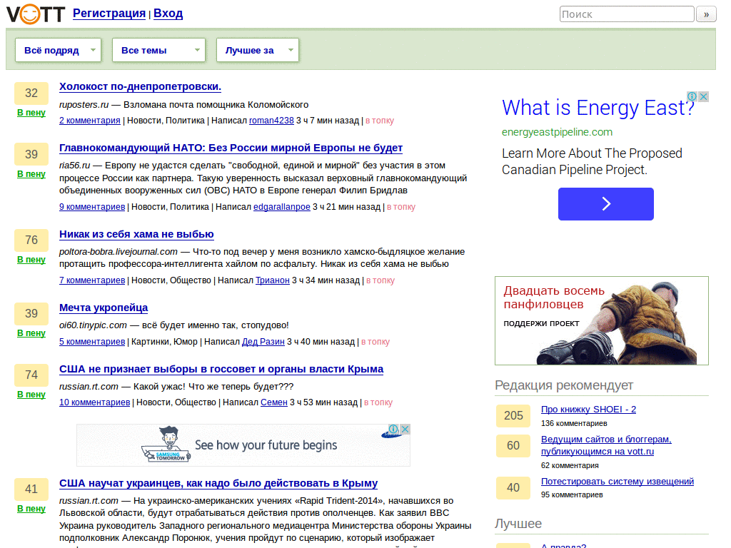Click В пену under score 32
Screen dimensions: 731x548
pos(31,113)
